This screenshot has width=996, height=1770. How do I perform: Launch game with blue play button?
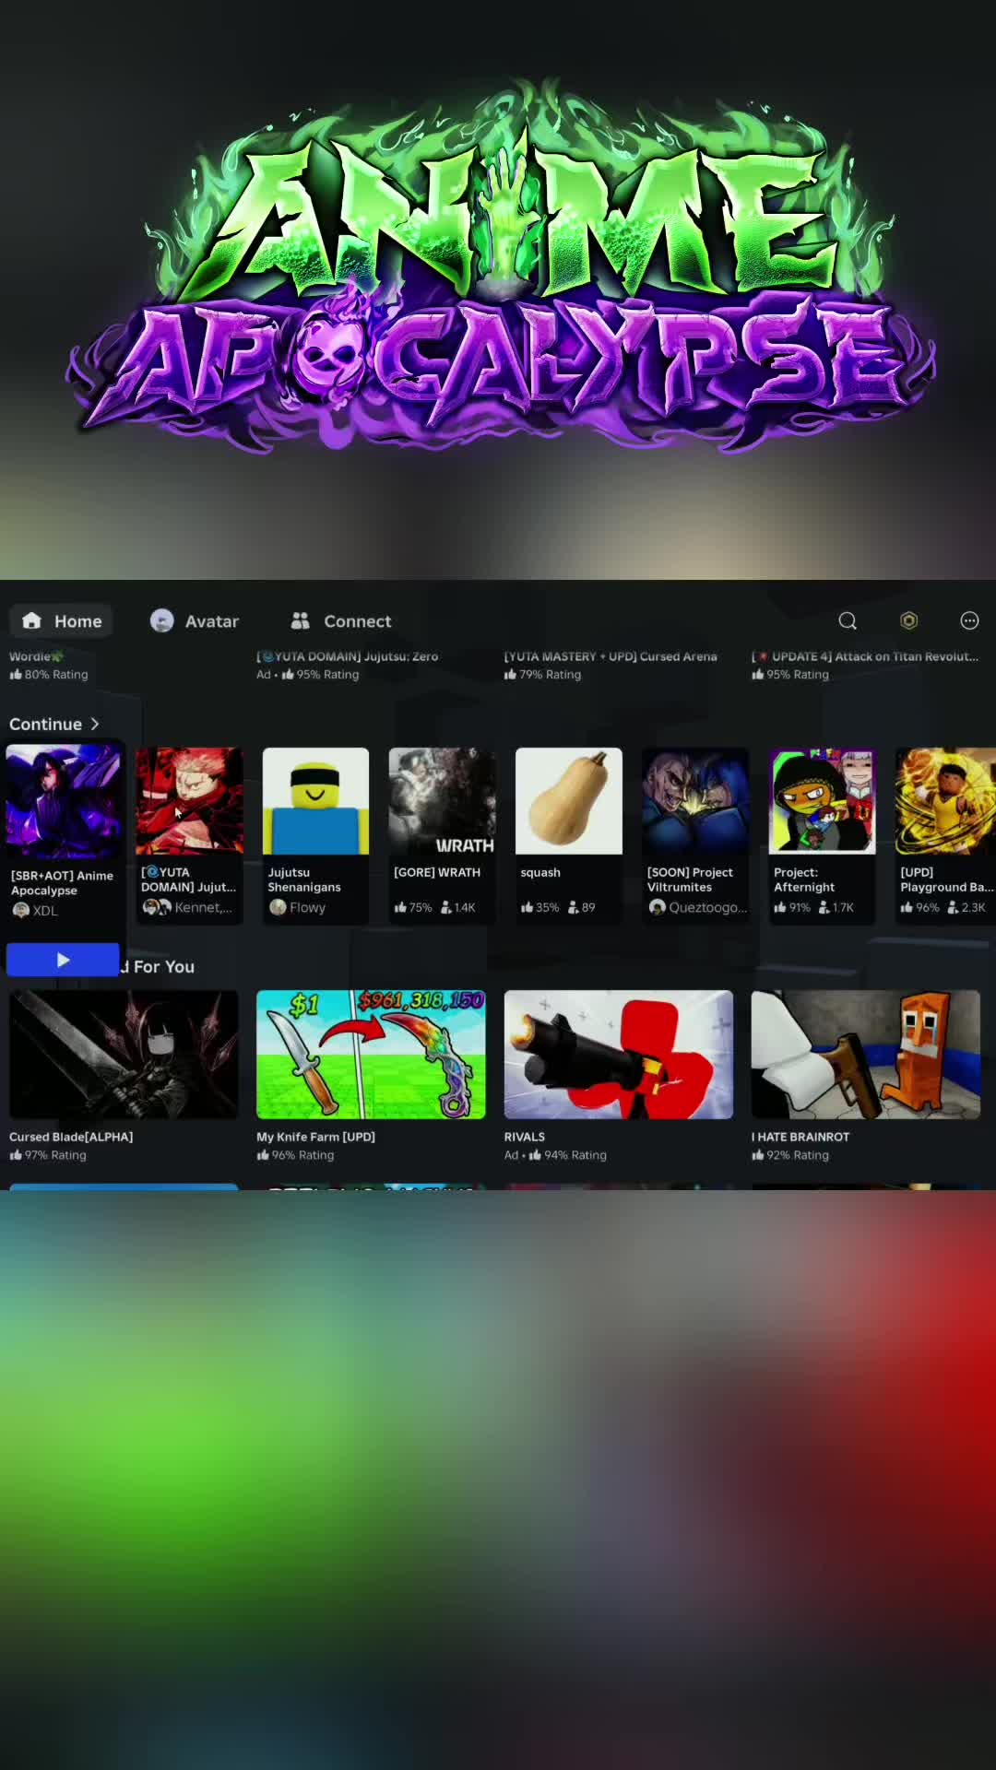pyautogui.click(x=63, y=960)
